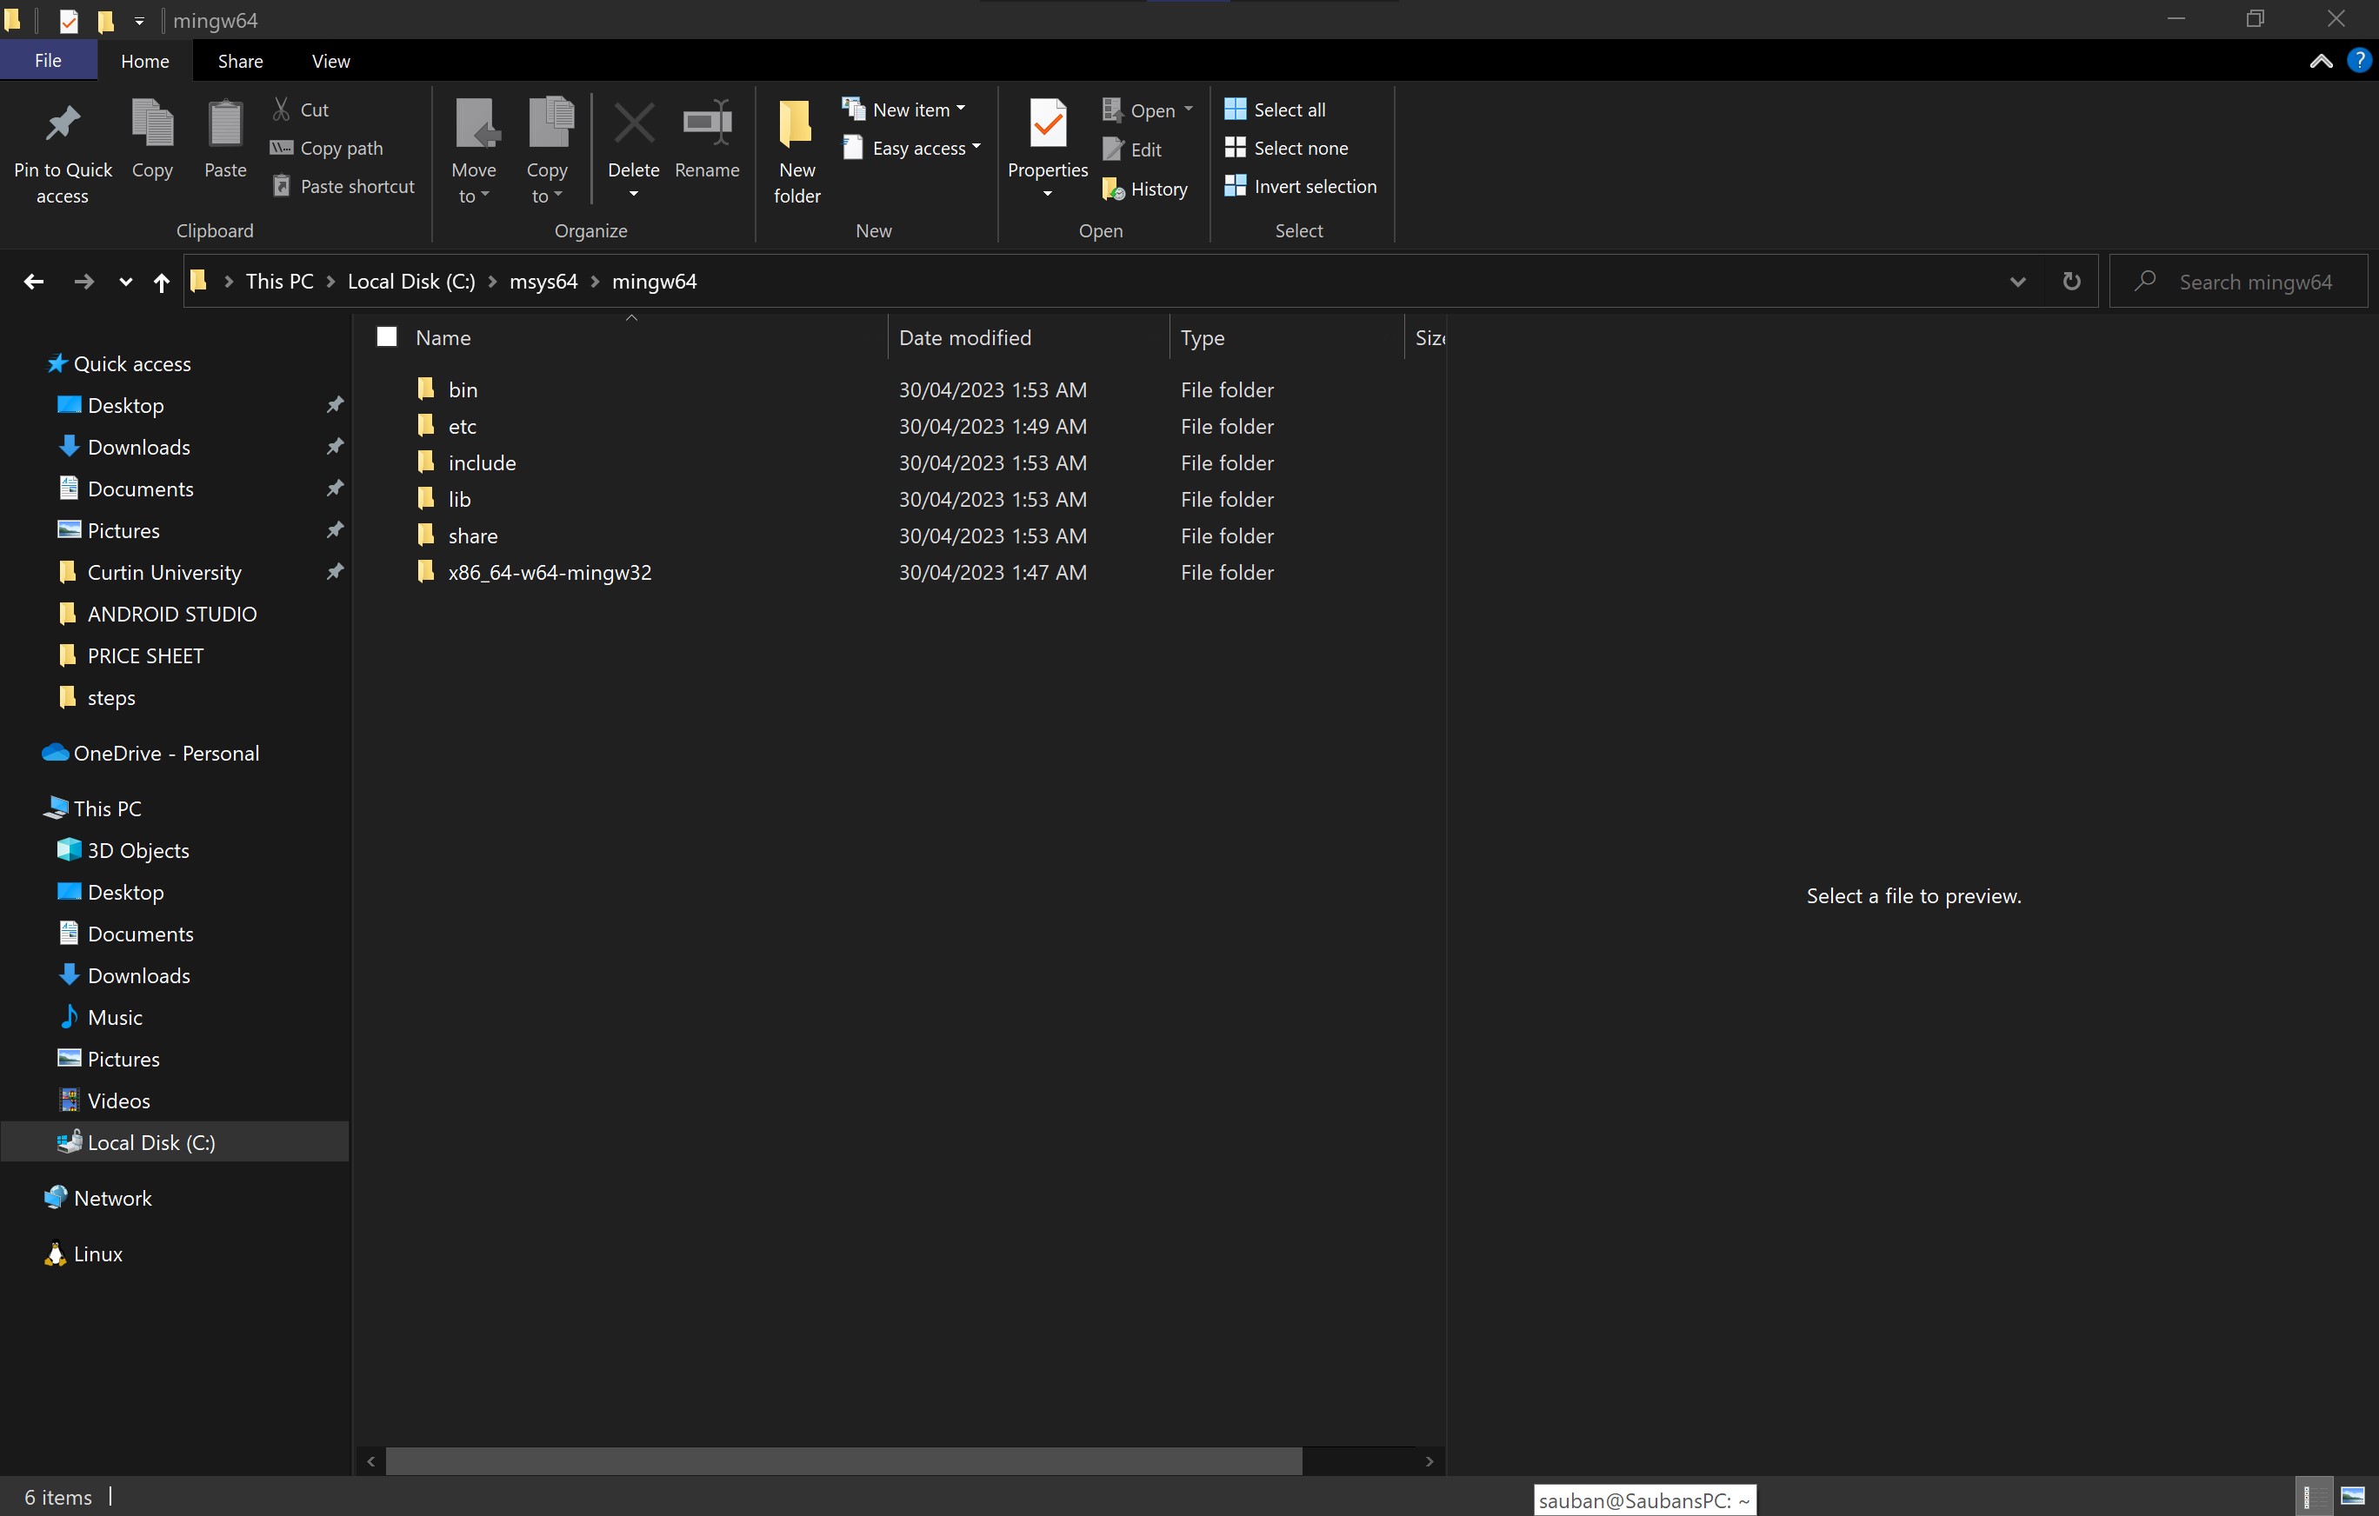
Task: Switch to the Home ribbon tab
Action: [x=144, y=61]
